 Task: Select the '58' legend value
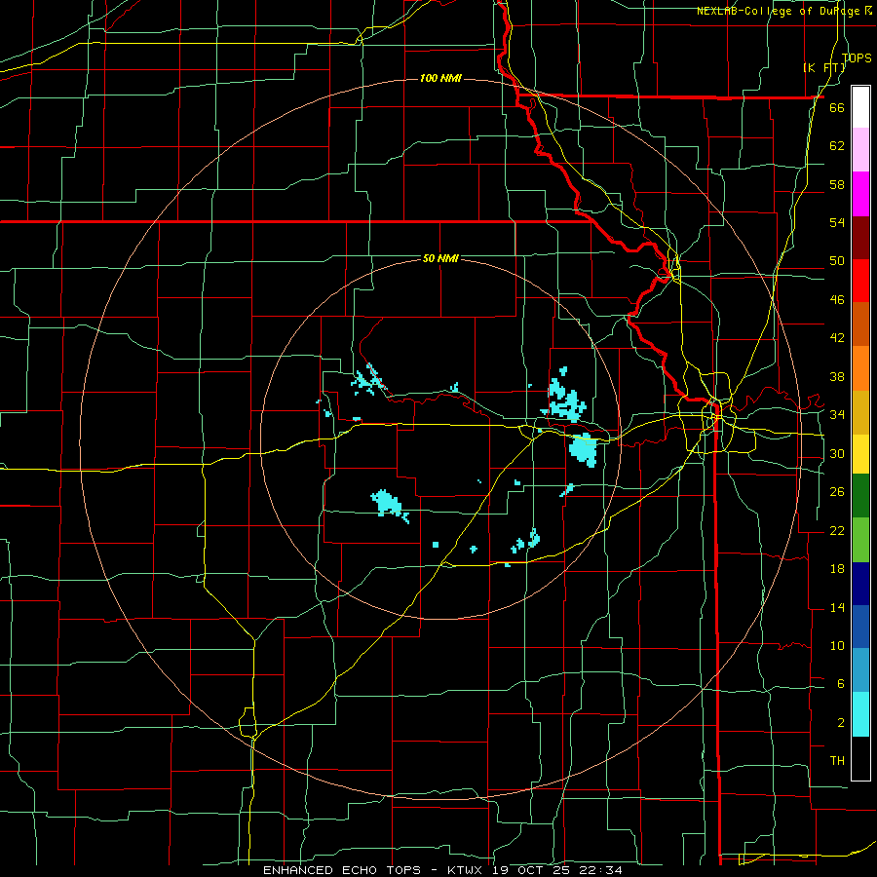coord(837,184)
